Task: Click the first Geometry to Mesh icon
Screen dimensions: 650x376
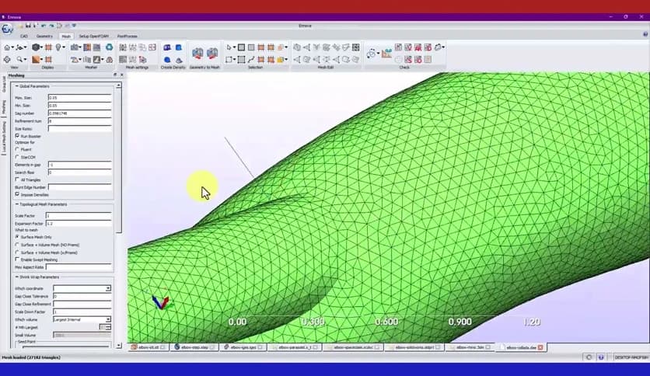Action: 197,54
